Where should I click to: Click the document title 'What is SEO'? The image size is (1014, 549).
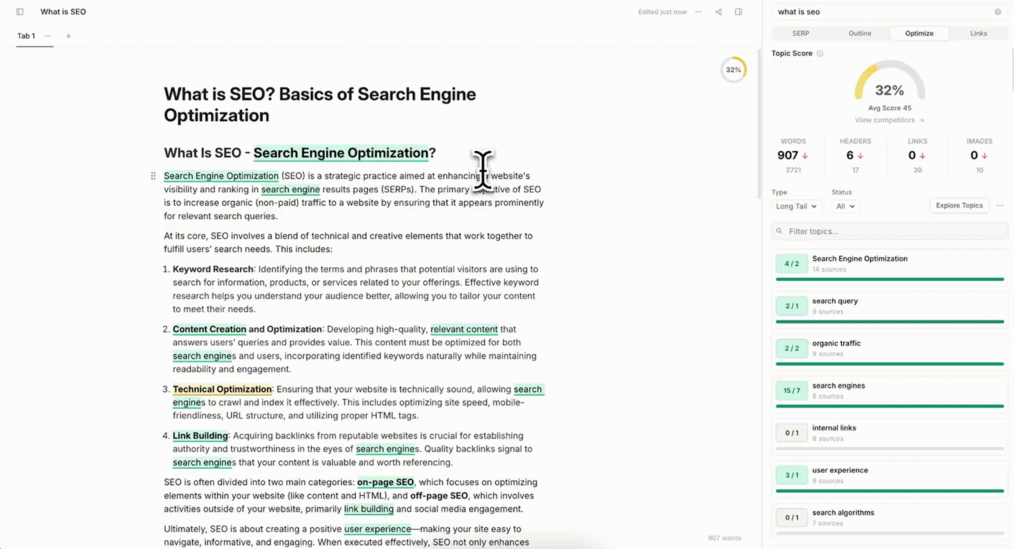63,12
